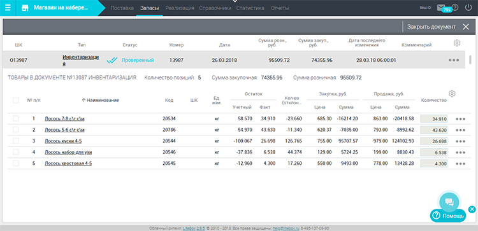Click product code 20534
478x231 pixels.
tap(169, 119)
